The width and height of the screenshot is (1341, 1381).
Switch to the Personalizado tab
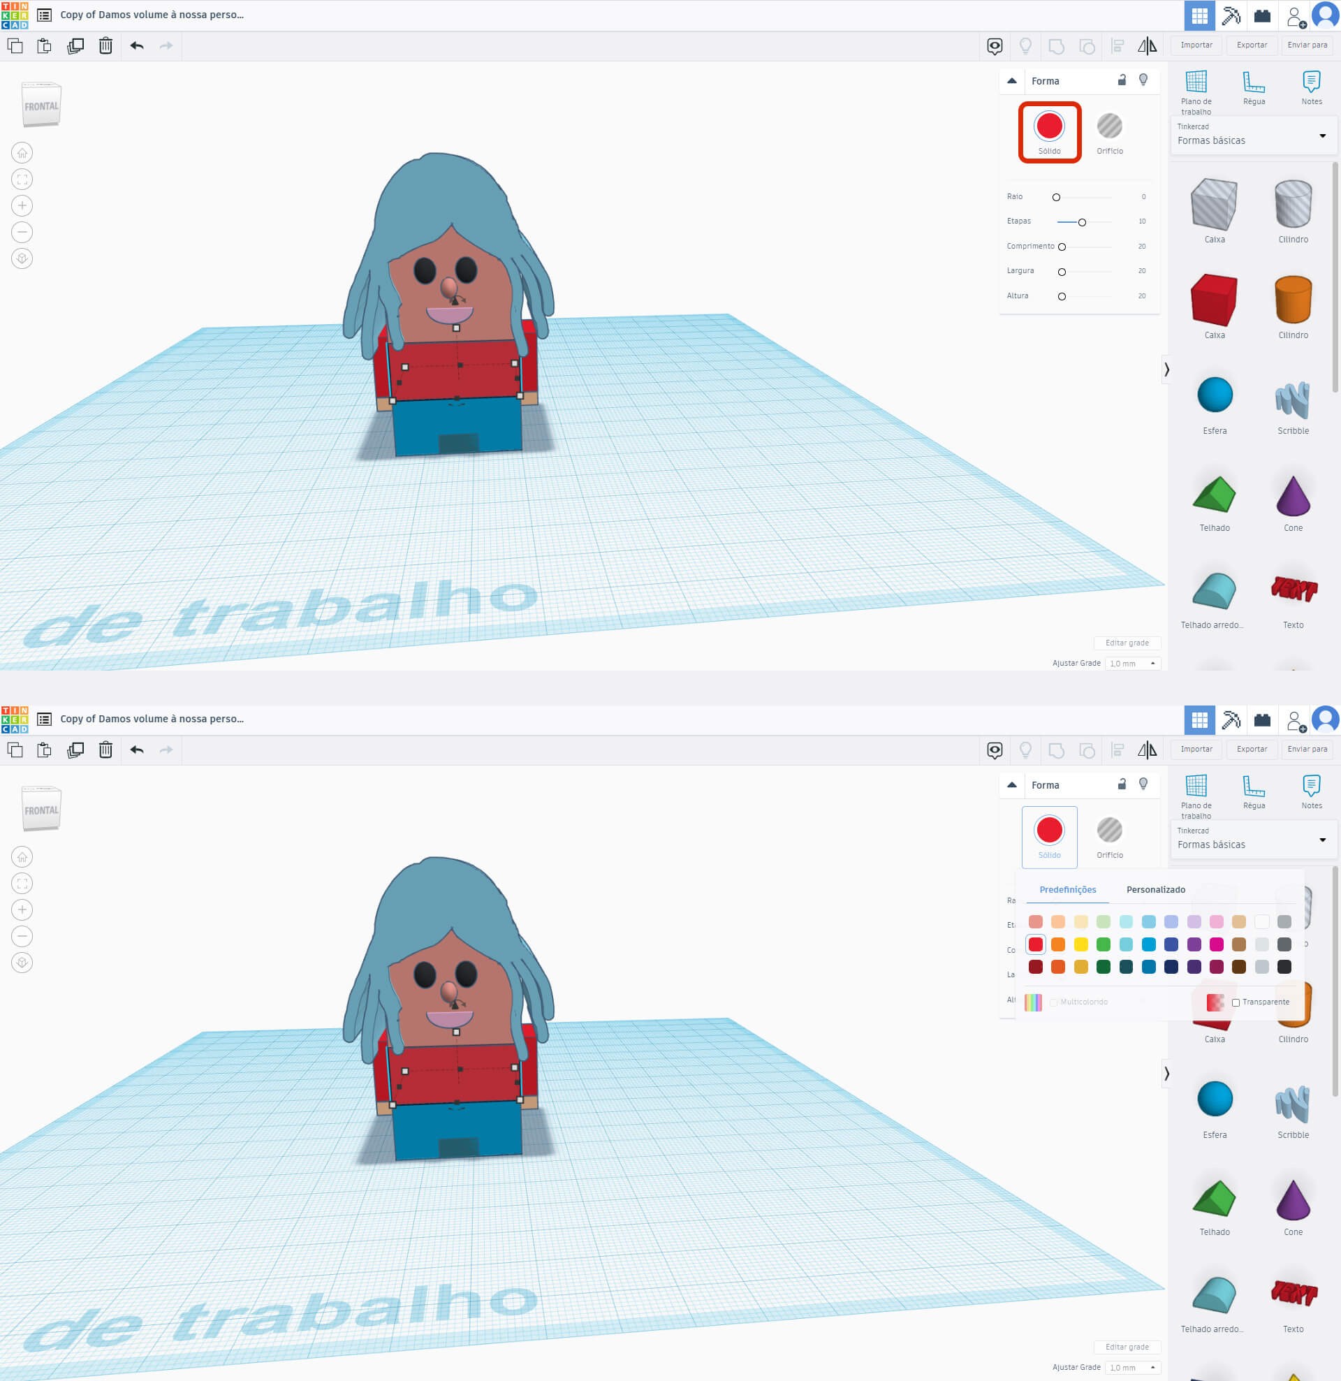click(x=1156, y=890)
